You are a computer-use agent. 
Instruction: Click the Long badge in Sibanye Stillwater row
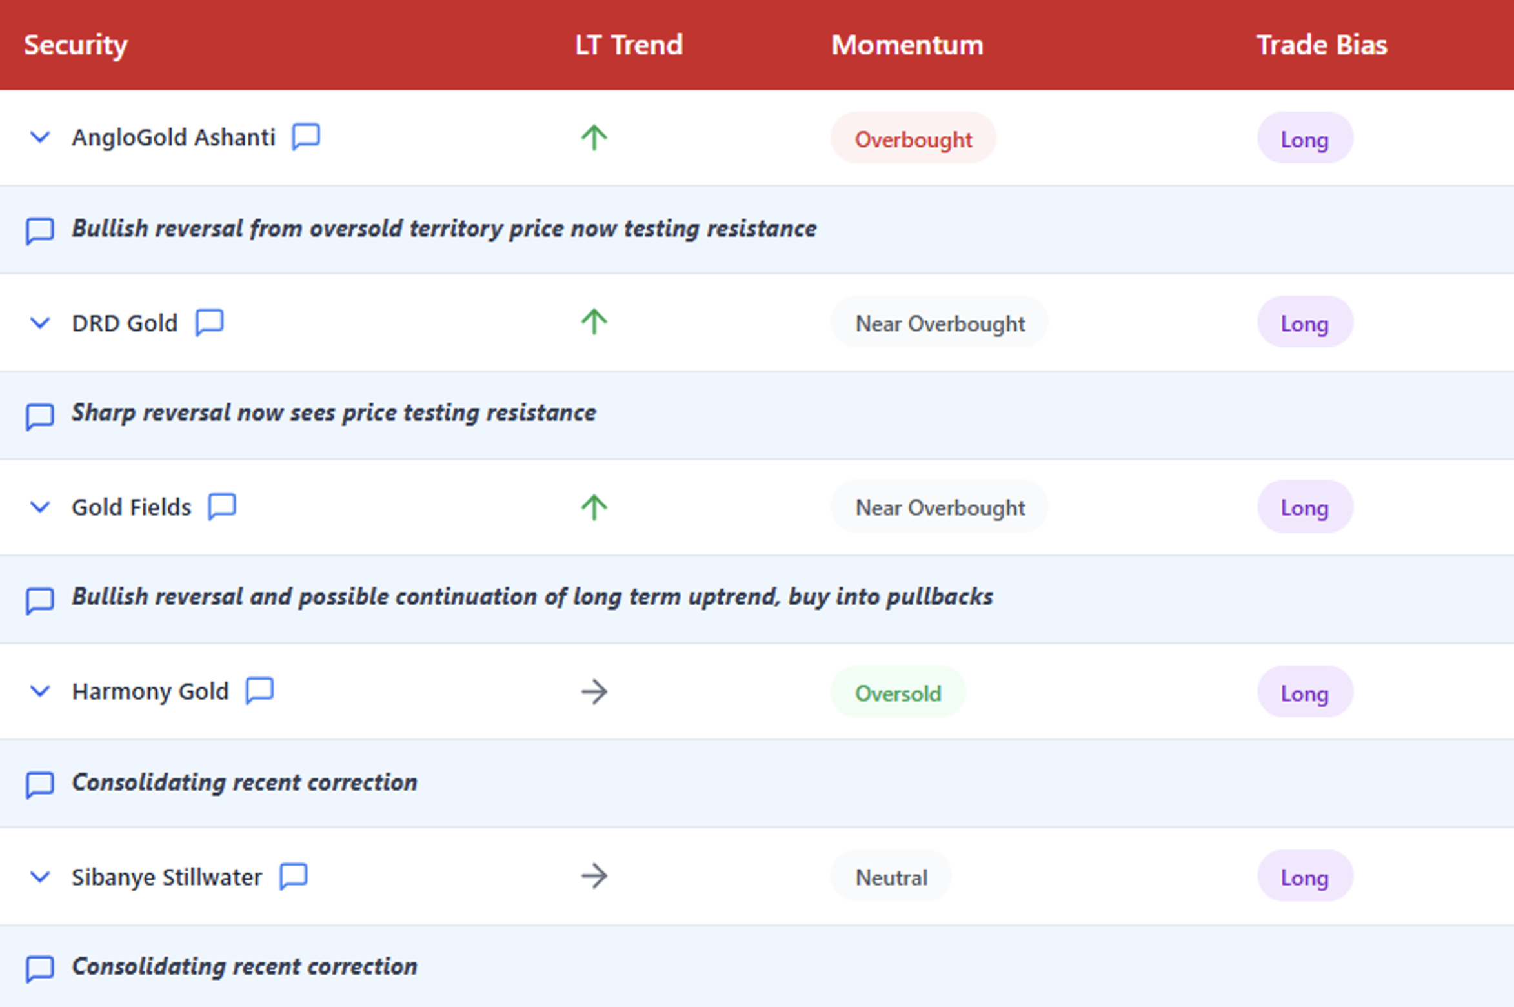click(x=1304, y=877)
